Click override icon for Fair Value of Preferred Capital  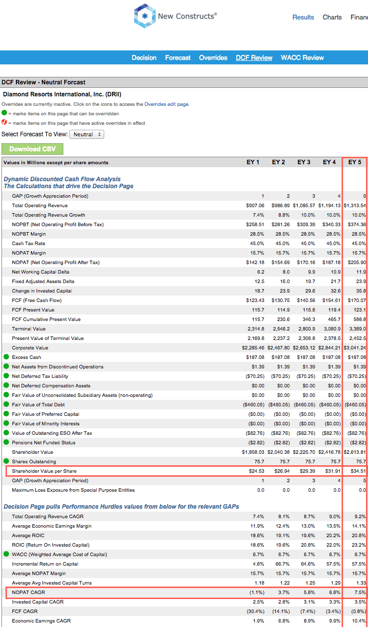click(6, 414)
